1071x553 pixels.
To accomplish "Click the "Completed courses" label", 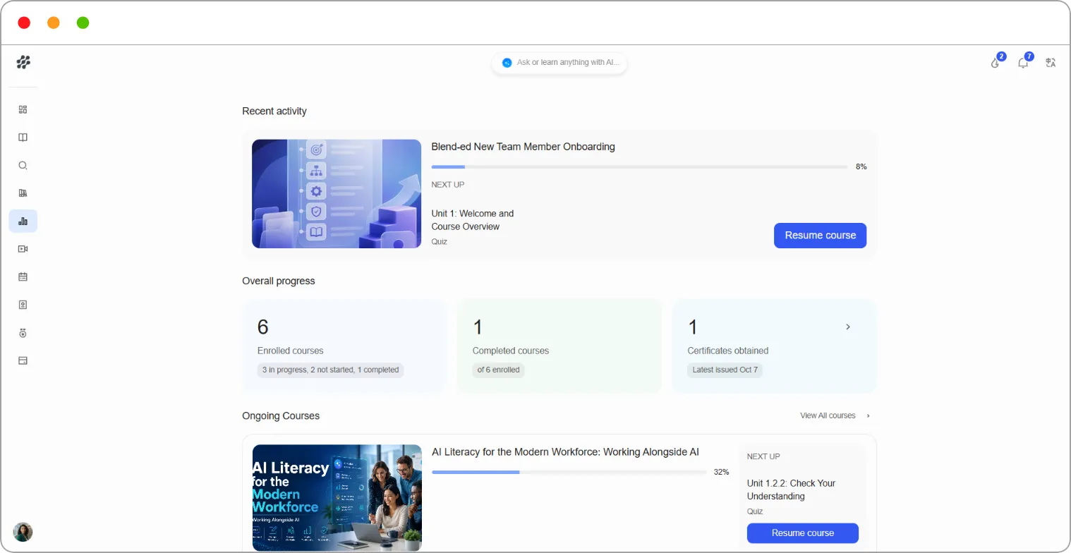I will point(511,351).
